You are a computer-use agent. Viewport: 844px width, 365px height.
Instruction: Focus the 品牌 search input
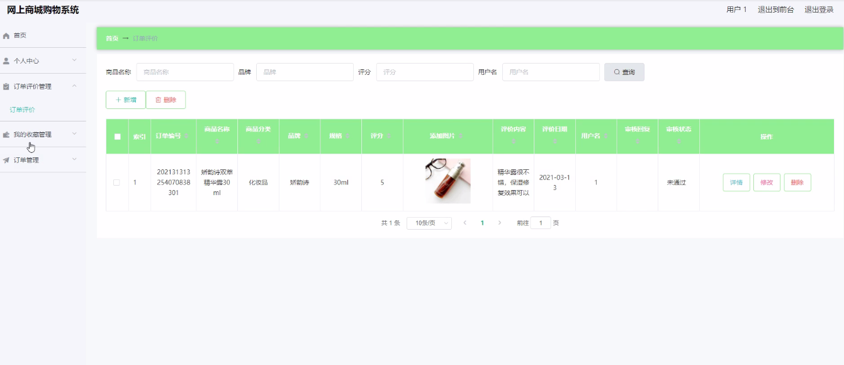pyautogui.click(x=305, y=72)
